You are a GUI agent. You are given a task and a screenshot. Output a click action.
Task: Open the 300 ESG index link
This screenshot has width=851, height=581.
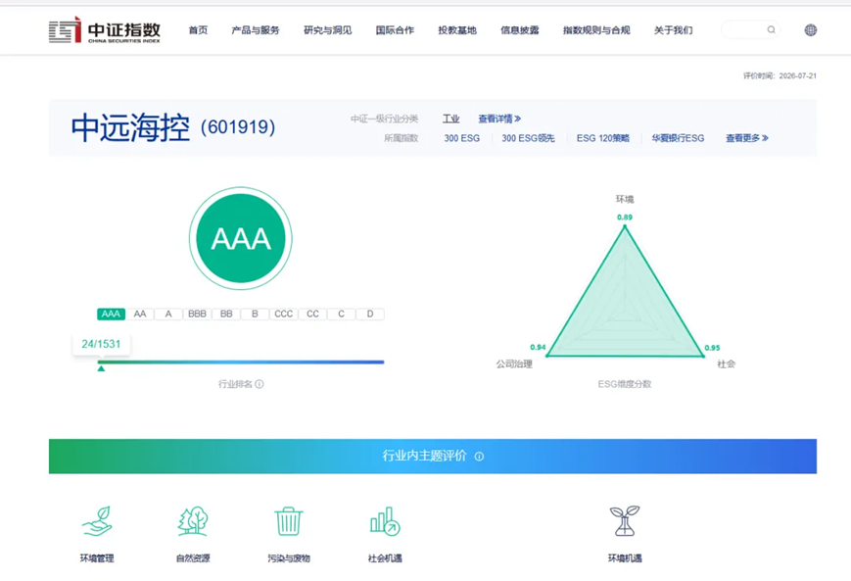[x=462, y=138]
